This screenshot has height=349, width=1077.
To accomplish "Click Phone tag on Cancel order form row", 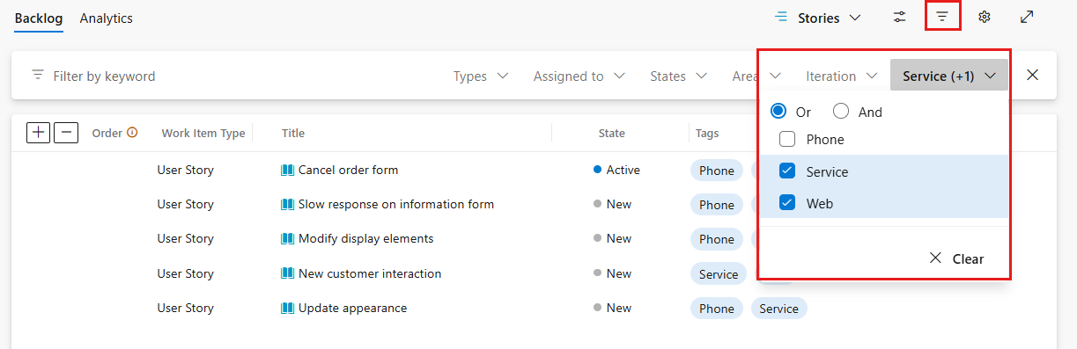I will coord(717,171).
